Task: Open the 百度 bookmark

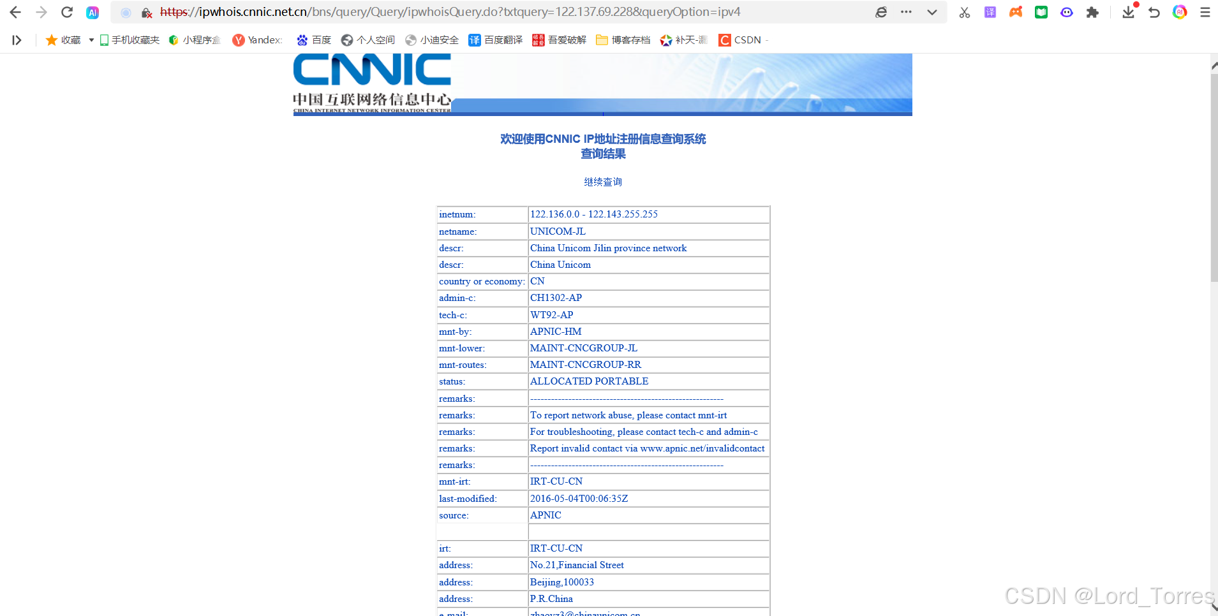Action: (x=314, y=40)
